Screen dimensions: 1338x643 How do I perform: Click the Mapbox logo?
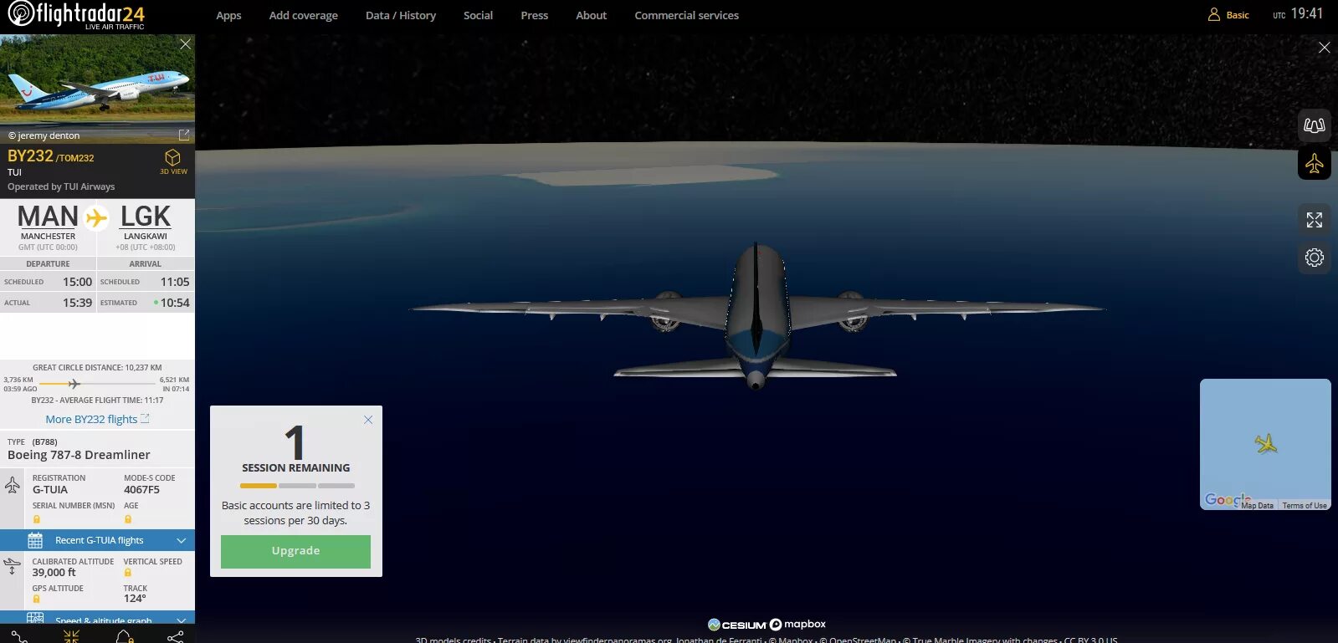coord(797,625)
